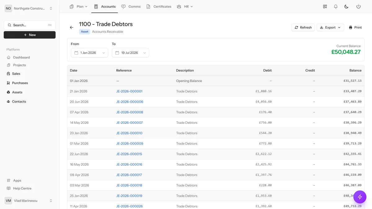Screen dimensions: 372x209
Task: Toggle dark mode moon icon
Action: (347, 7)
